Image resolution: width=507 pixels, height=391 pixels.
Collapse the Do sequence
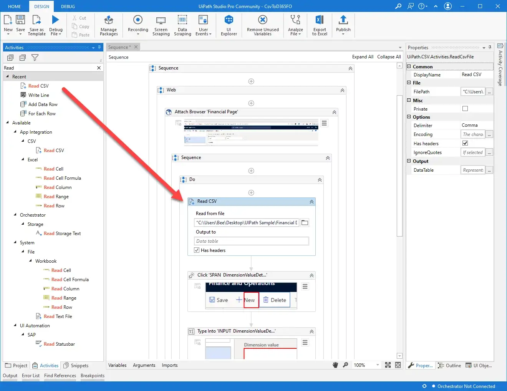[320, 180]
